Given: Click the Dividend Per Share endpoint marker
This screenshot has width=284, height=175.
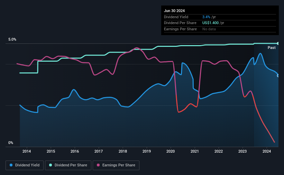Looking at the screenshot, I should click(278, 43).
